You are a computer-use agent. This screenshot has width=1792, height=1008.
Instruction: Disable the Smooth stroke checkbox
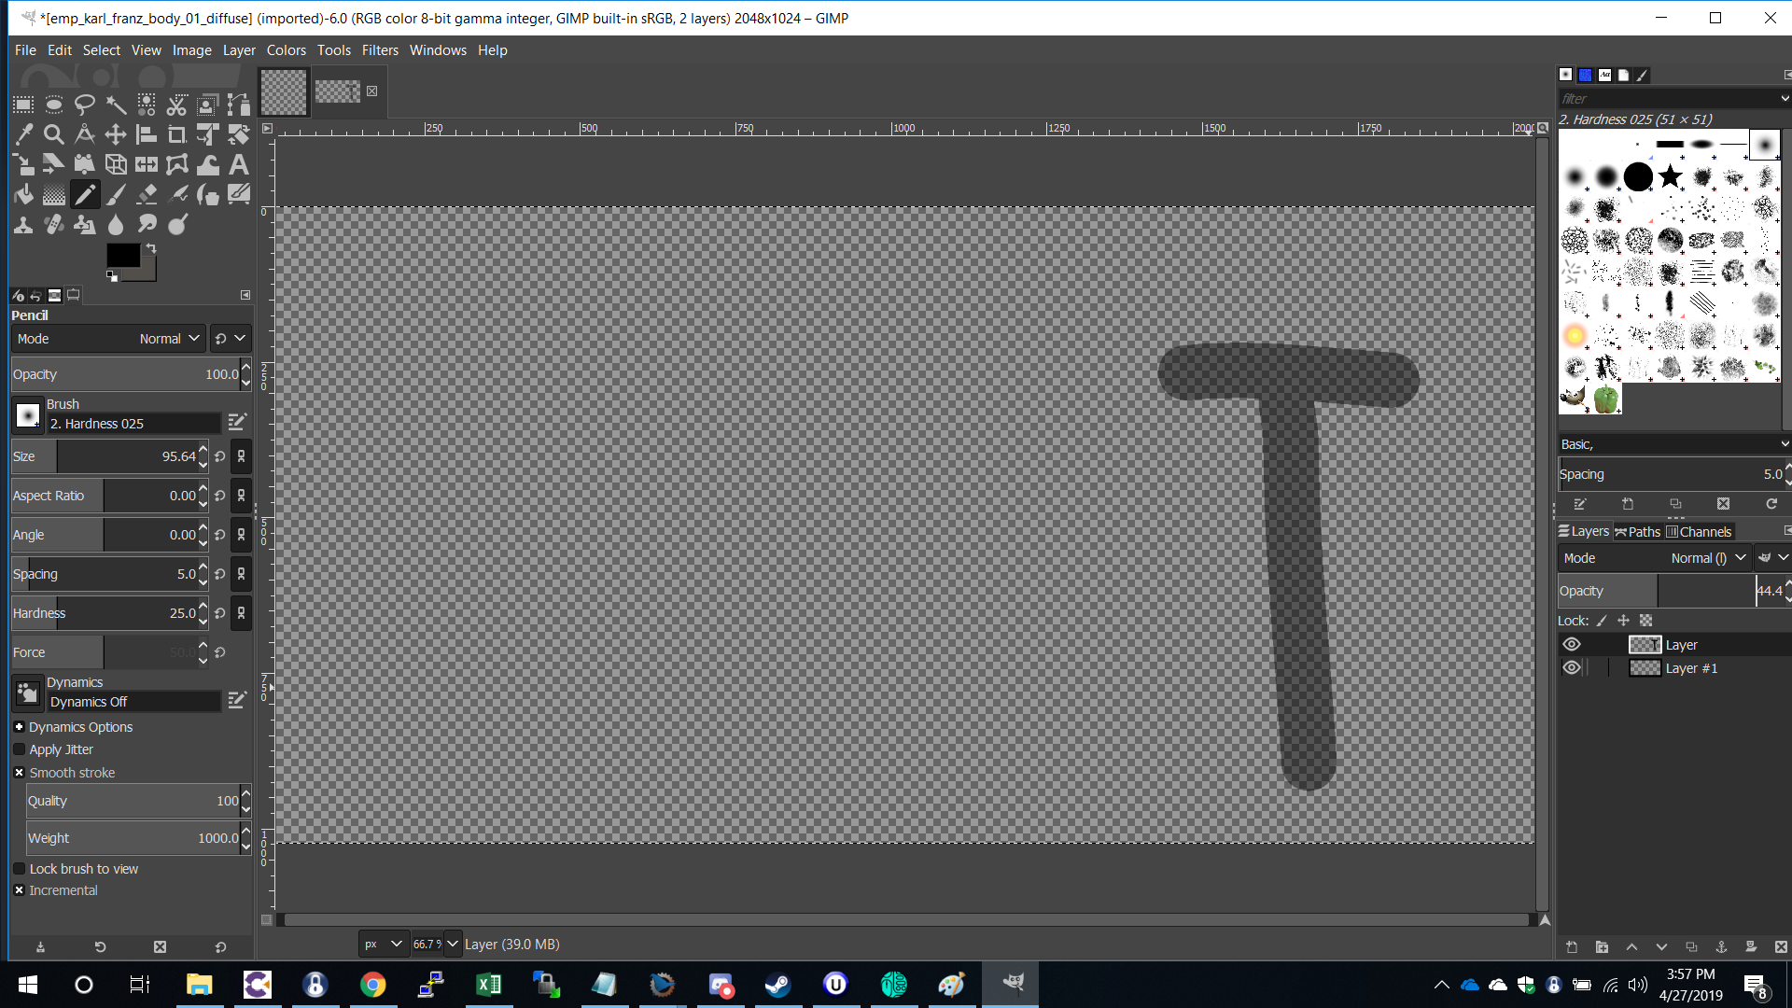(20, 773)
